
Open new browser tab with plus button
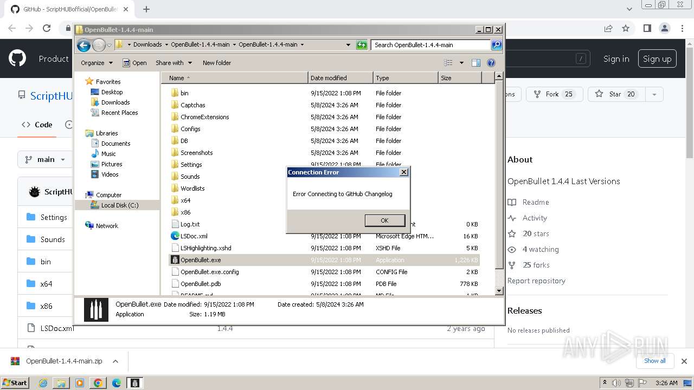click(146, 9)
